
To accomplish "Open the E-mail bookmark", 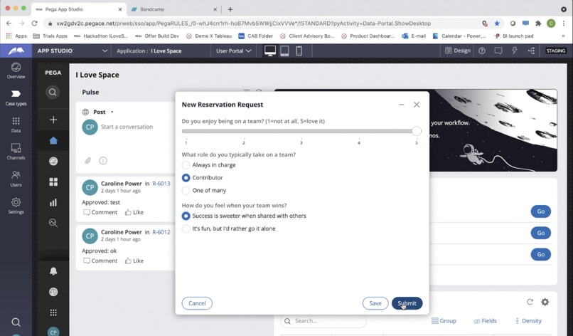I will pos(414,36).
